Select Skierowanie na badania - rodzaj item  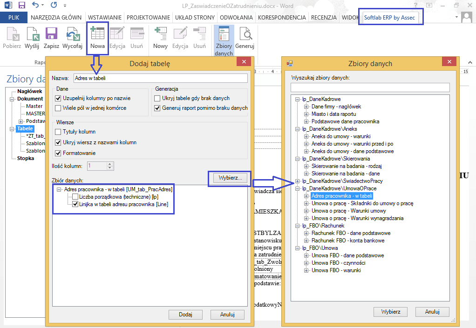pyautogui.click(x=347, y=166)
